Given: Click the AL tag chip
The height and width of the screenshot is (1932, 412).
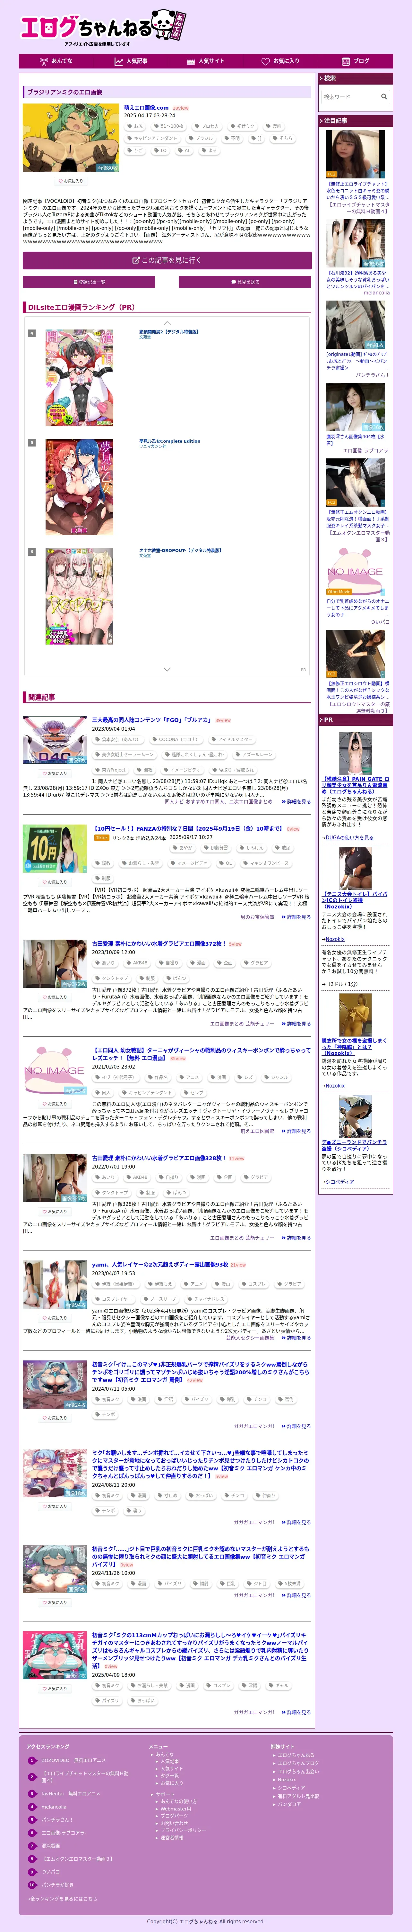Looking at the screenshot, I should (184, 150).
